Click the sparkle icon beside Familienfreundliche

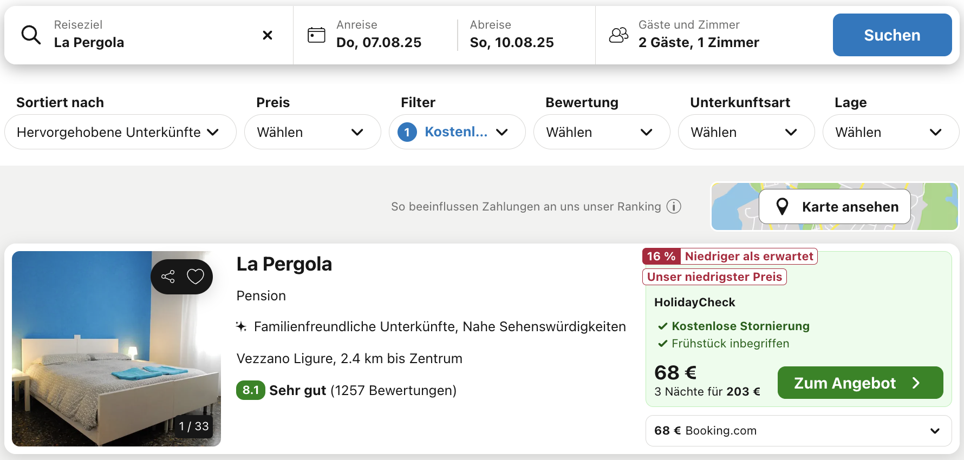click(241, 326)
